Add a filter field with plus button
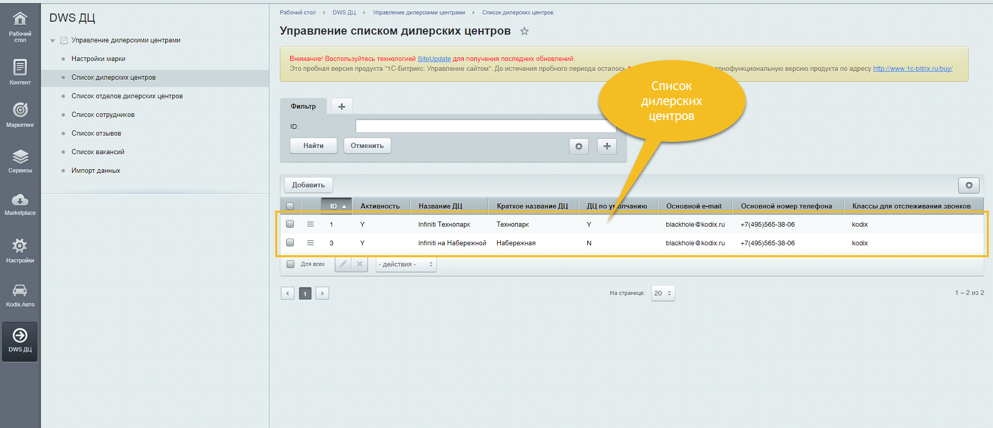The image size is (993, 428). tap(607, 146)
